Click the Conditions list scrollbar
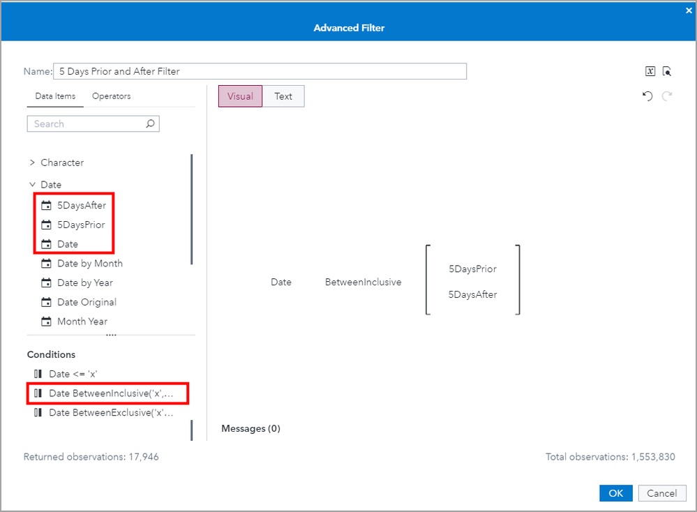Viewport: 697px width, 512px height. click(x=192, y=430)
